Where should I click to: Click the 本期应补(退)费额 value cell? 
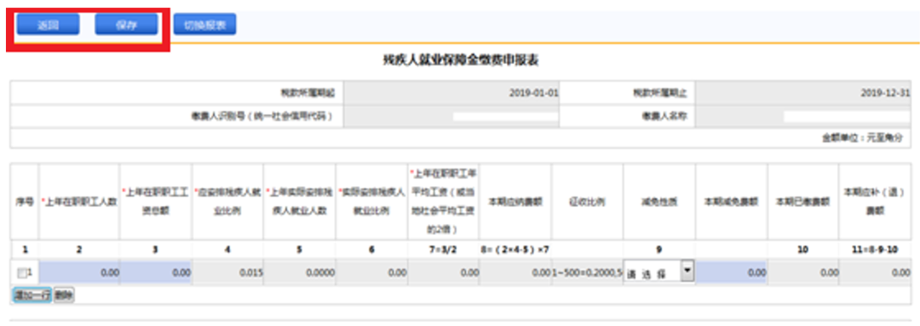876,272
